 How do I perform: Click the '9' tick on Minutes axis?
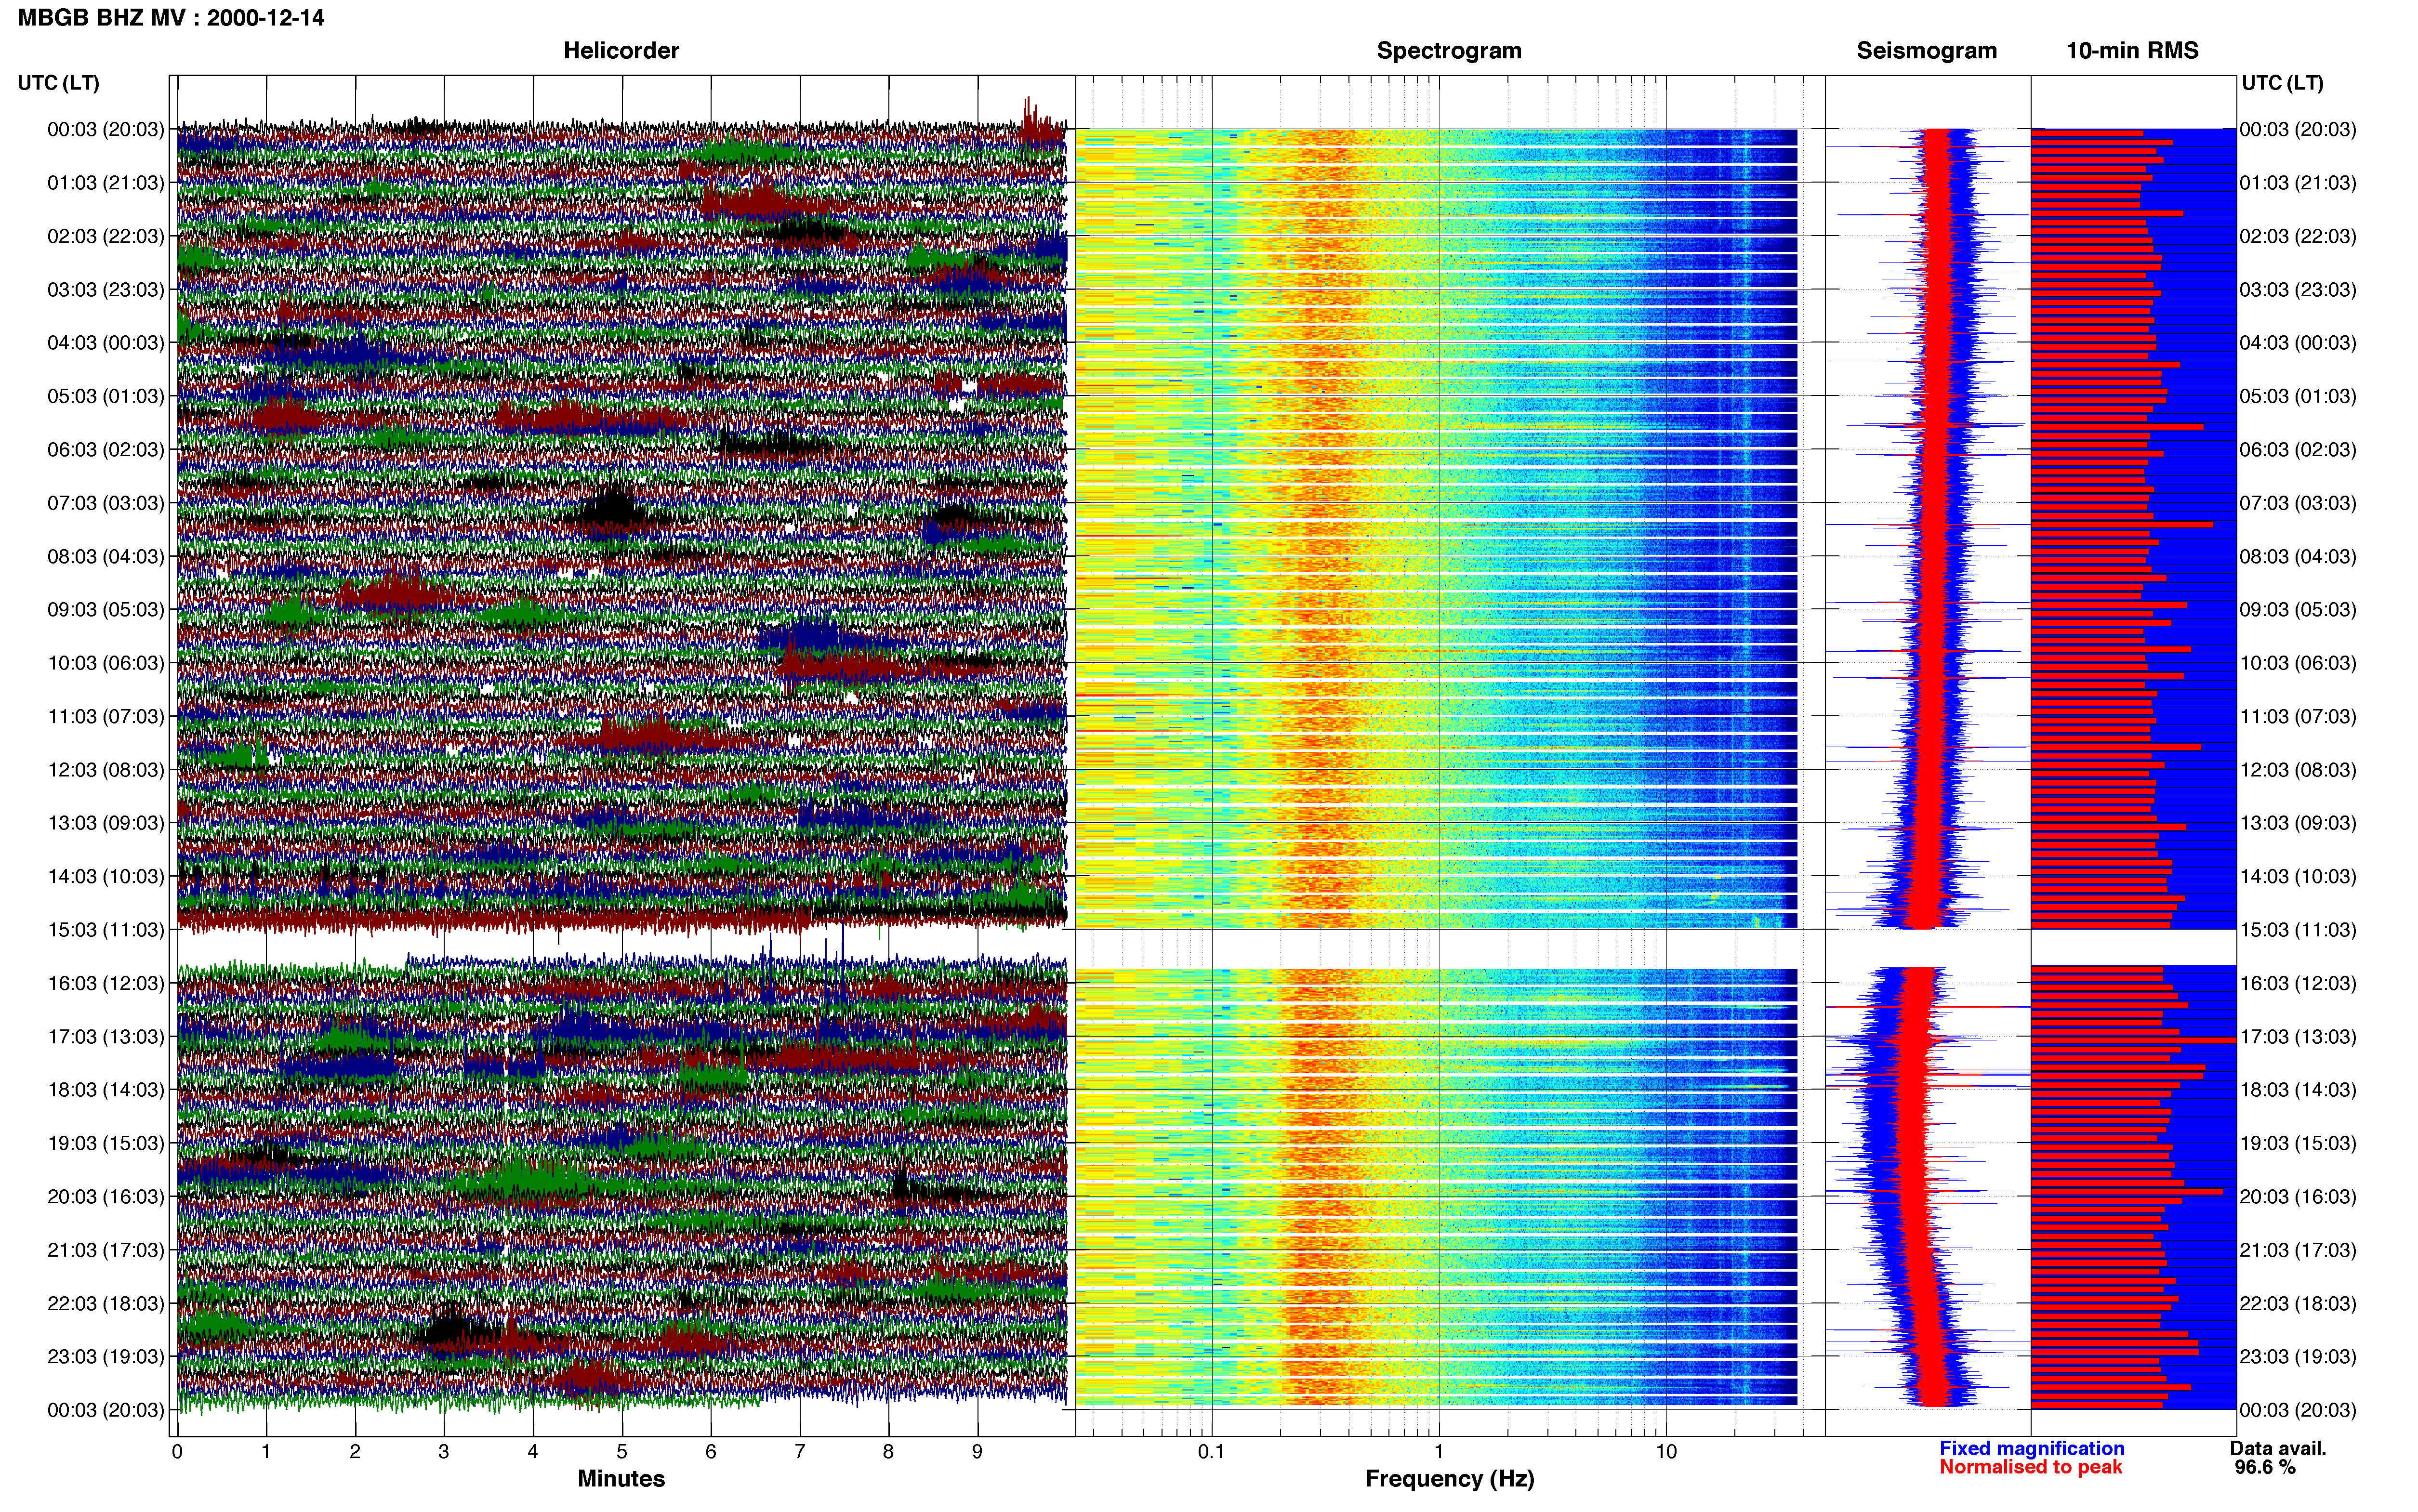[977, 1452]
